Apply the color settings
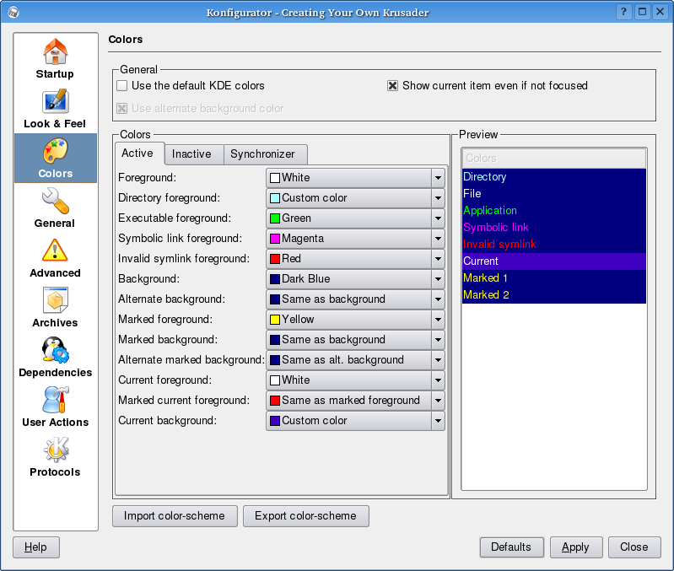This screenshot has width=674, height=571. [x=576, y=547]
